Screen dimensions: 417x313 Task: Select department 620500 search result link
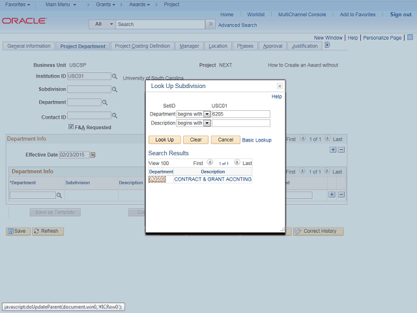click(x=157, y=179)
